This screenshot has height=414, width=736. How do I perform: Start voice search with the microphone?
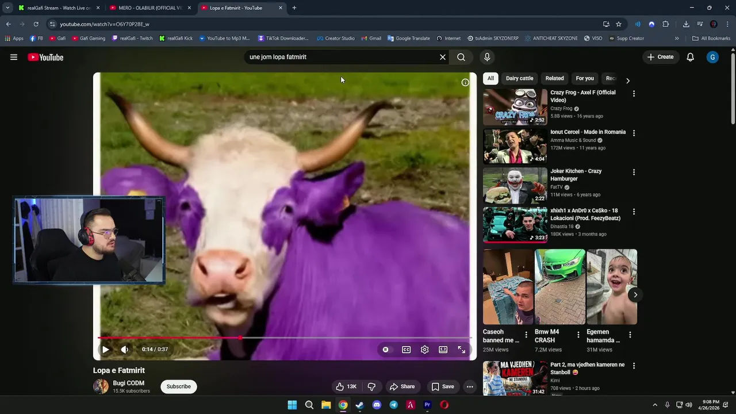[487, 57]
